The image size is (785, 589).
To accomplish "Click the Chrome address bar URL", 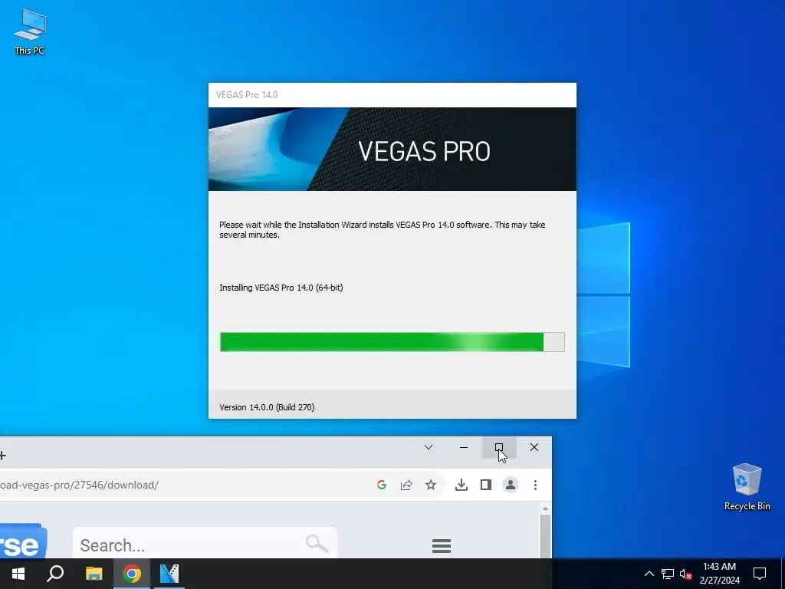I will tap(79, 485).
